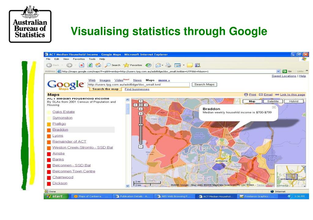The image size is (313, 220).
Task: Switch to Satellite view
Action: tap(273, 101)
